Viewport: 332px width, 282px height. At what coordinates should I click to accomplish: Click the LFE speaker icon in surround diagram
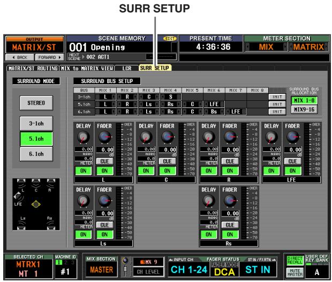click(x=18, y=197)
